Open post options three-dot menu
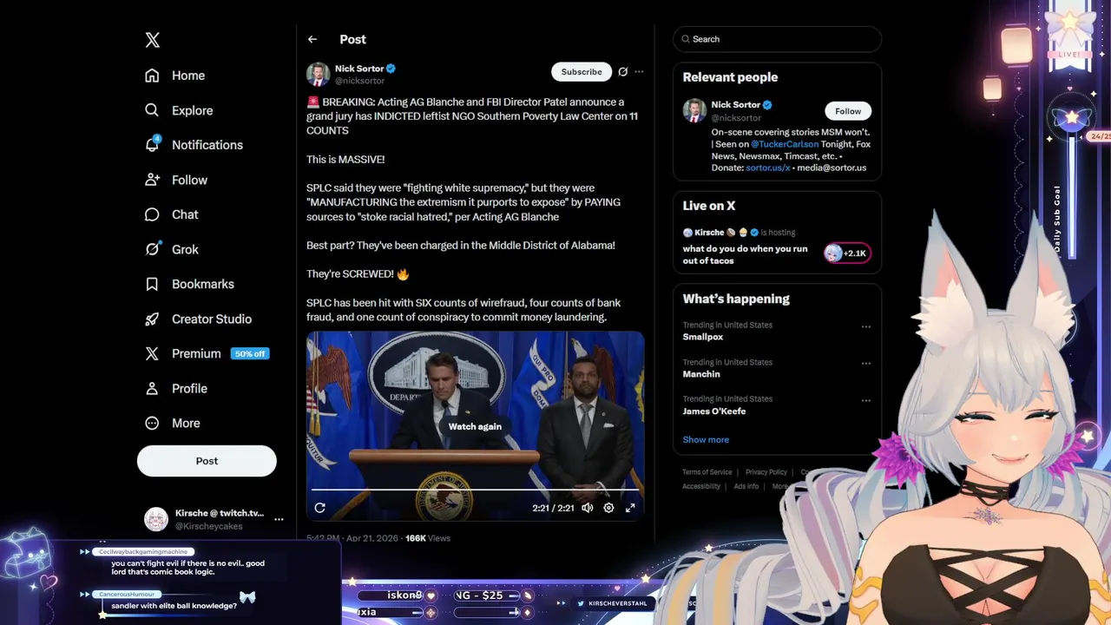 coord(639,72)
